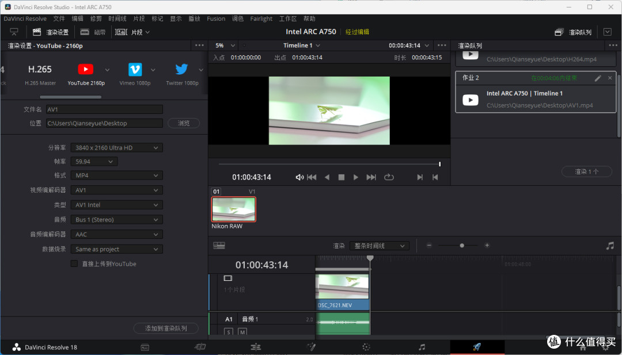Image resolution: width=622 pixels, height=355 pixels.
Task: Jump to last frame in viewer
Action: 371,177
